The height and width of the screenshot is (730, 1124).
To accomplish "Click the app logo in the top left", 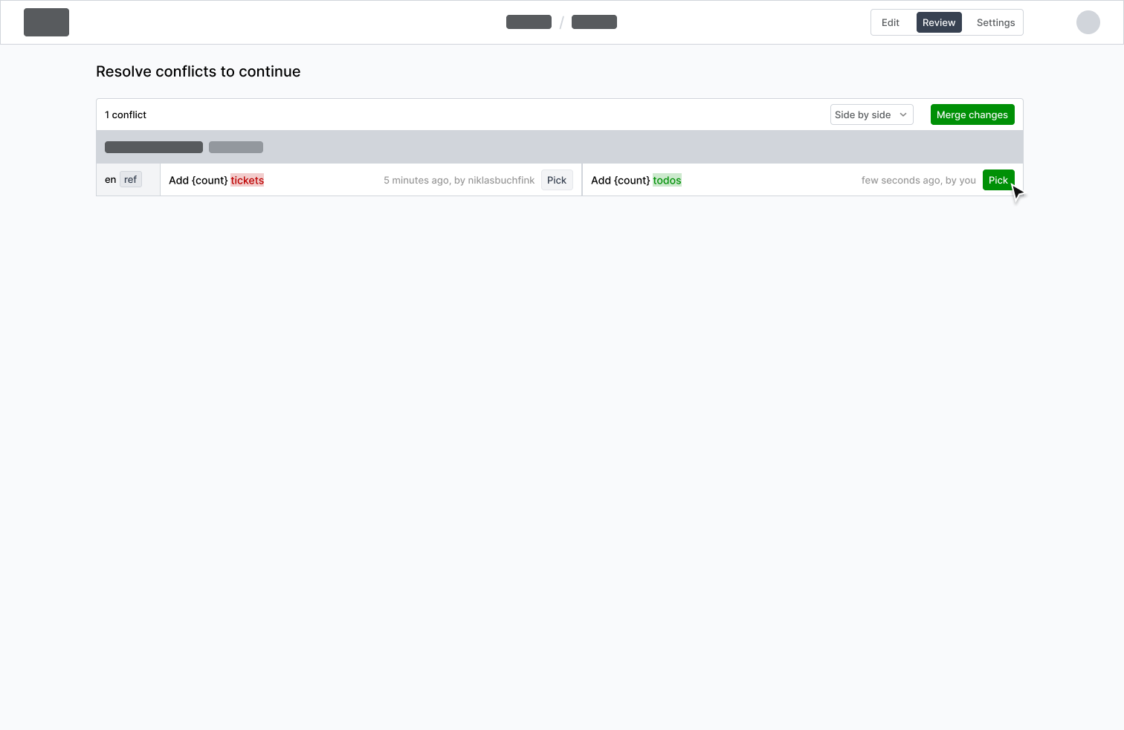I will [x=46, y=22].
